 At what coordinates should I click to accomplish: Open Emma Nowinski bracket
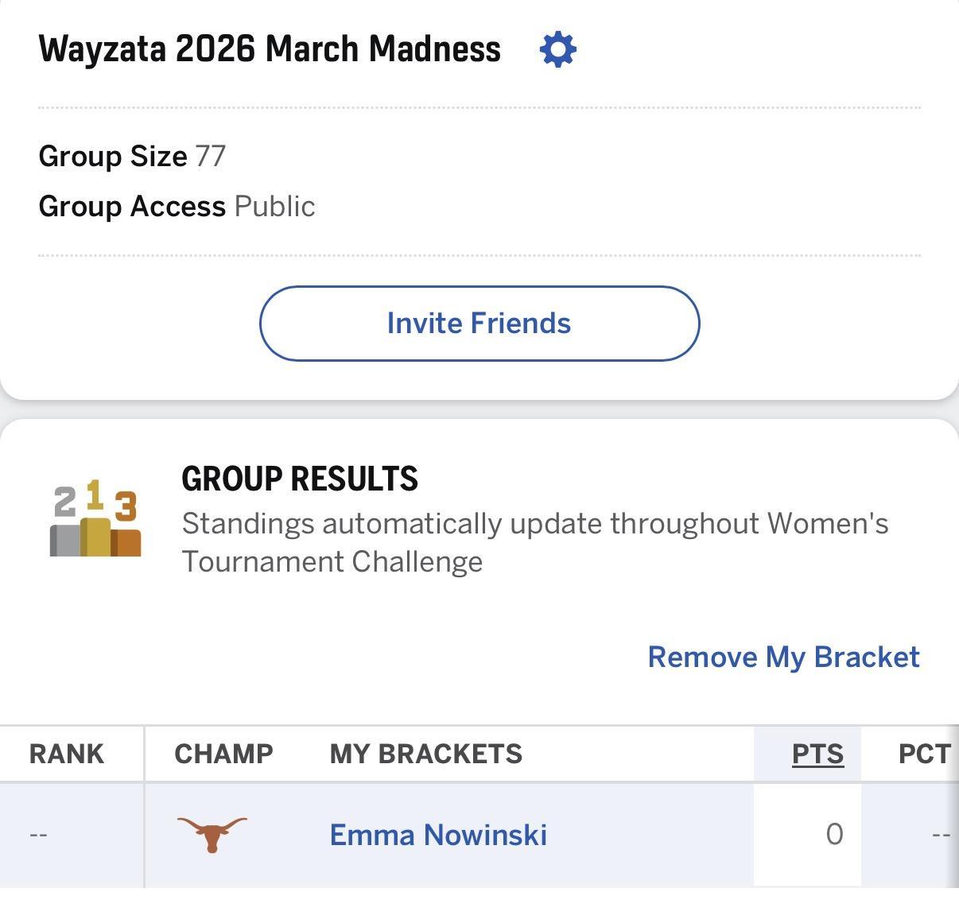(x=438, y=835)
